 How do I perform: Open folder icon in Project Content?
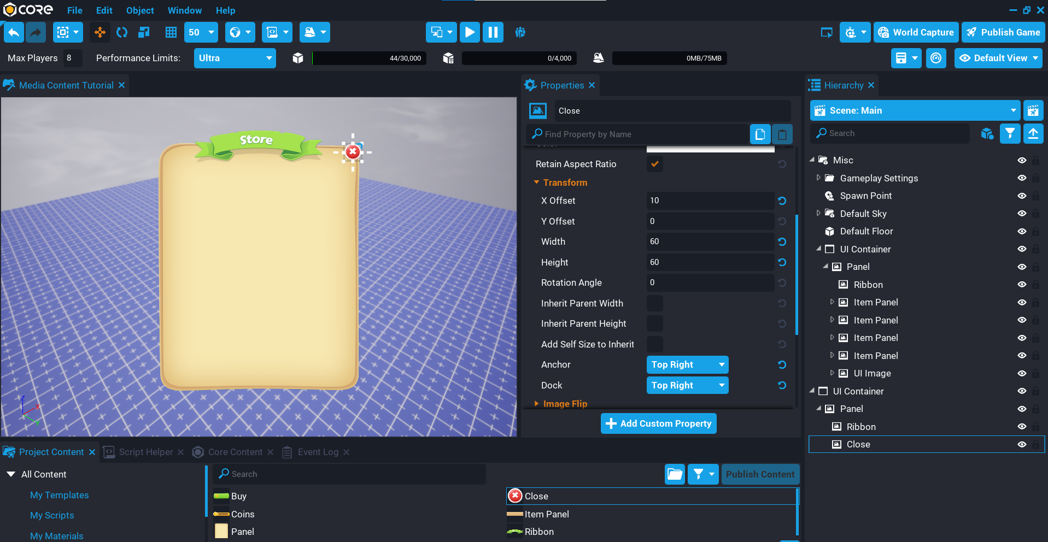pyautogui.click(x=675, y=474)
